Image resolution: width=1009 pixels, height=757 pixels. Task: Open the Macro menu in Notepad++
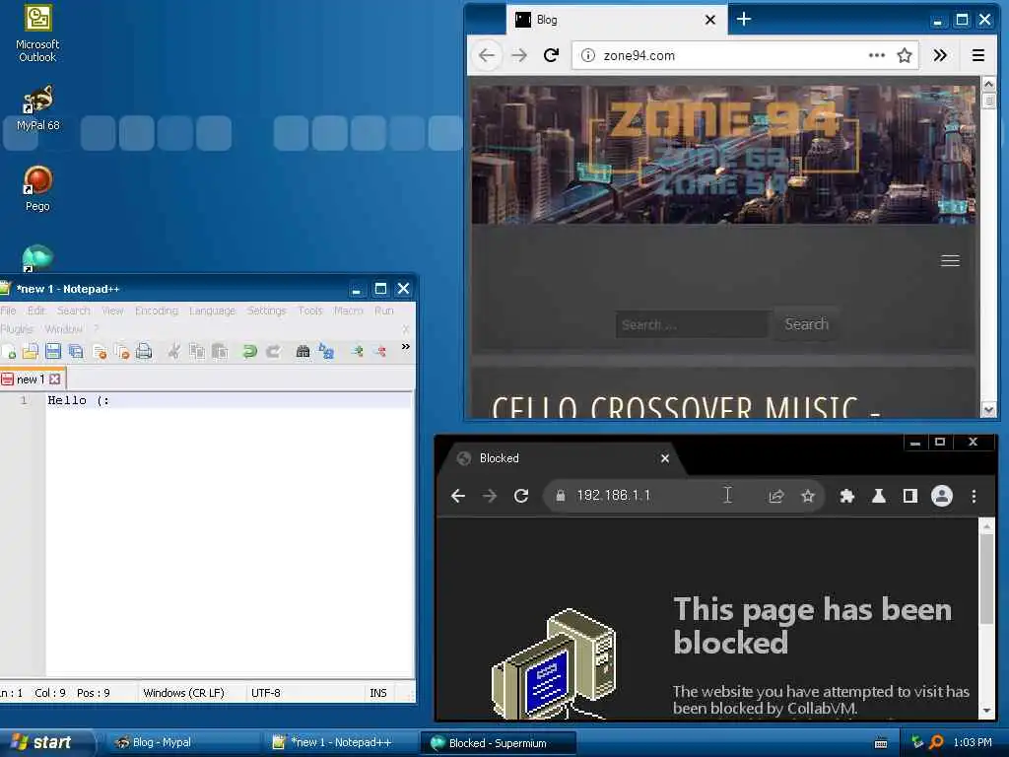348,310
